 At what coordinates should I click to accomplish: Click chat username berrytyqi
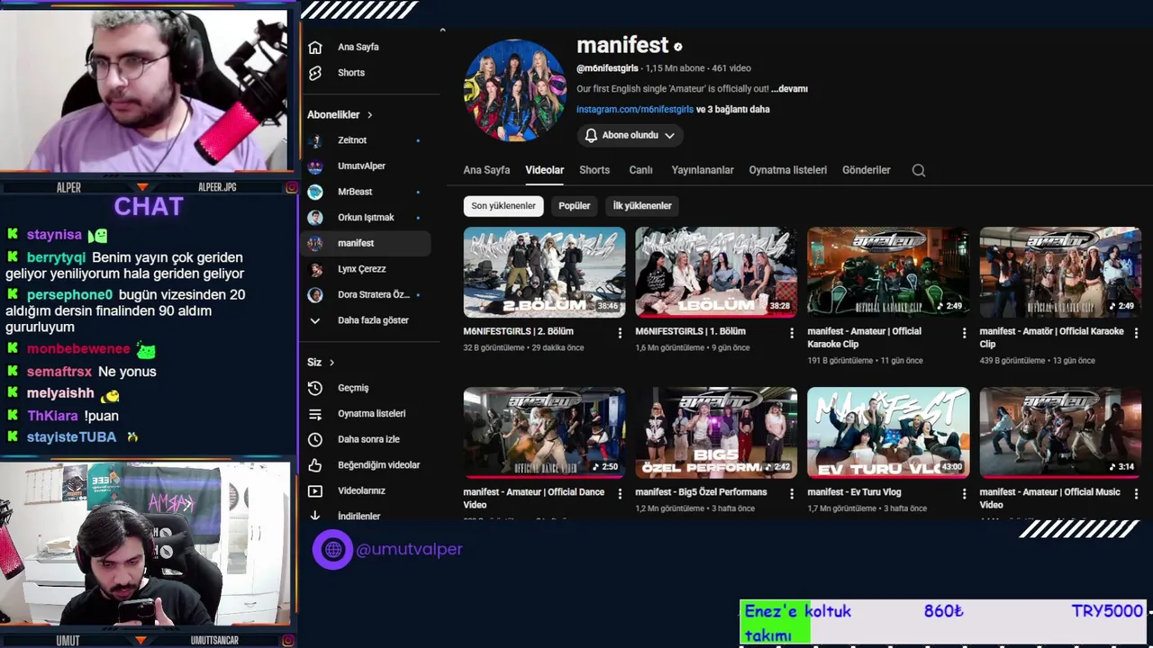click(56, 257)
